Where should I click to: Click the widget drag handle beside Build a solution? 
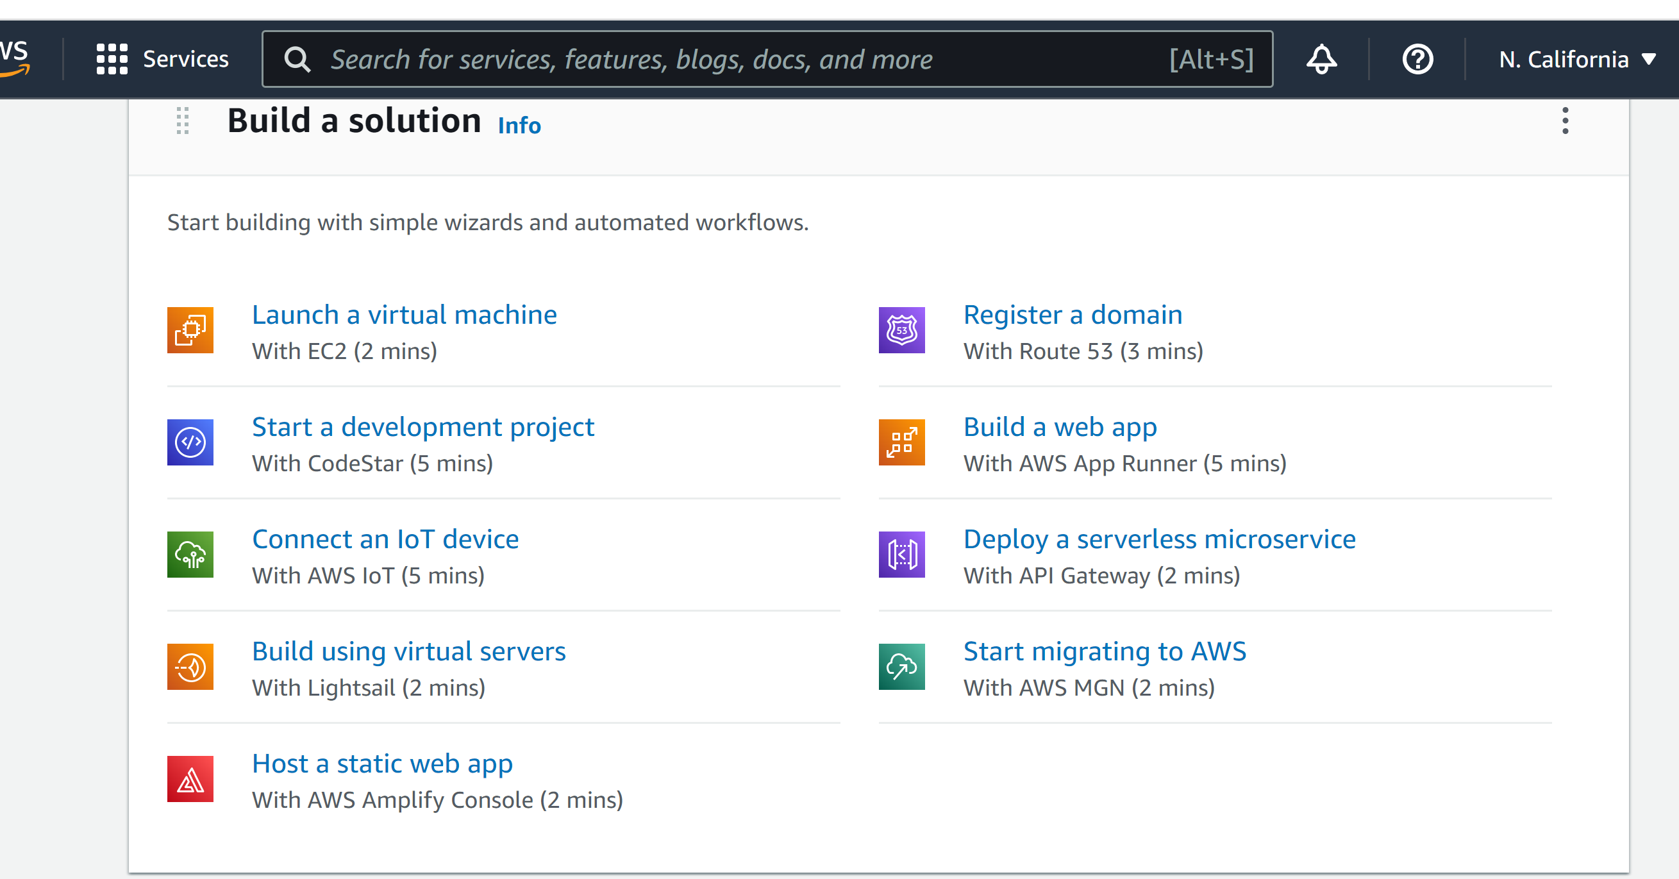183,121
